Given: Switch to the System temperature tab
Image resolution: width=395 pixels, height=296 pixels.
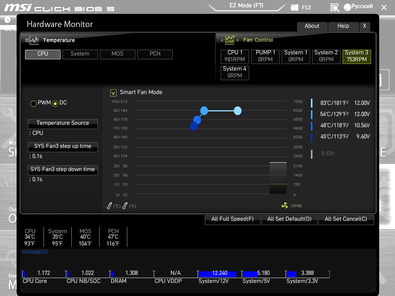Looking at the screenshot, I should tap(80, 54).
